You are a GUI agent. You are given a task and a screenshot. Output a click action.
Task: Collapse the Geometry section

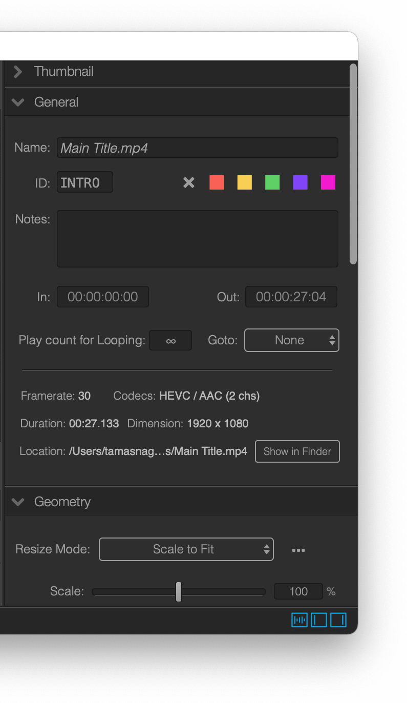18,502
